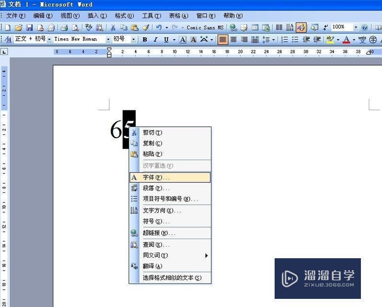Cut selection using scissors toolbar icon
The width and height of the screenshot is (382, 307).
(113, 27)
